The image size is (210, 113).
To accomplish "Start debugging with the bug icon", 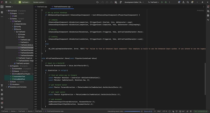I will point(166,2).
